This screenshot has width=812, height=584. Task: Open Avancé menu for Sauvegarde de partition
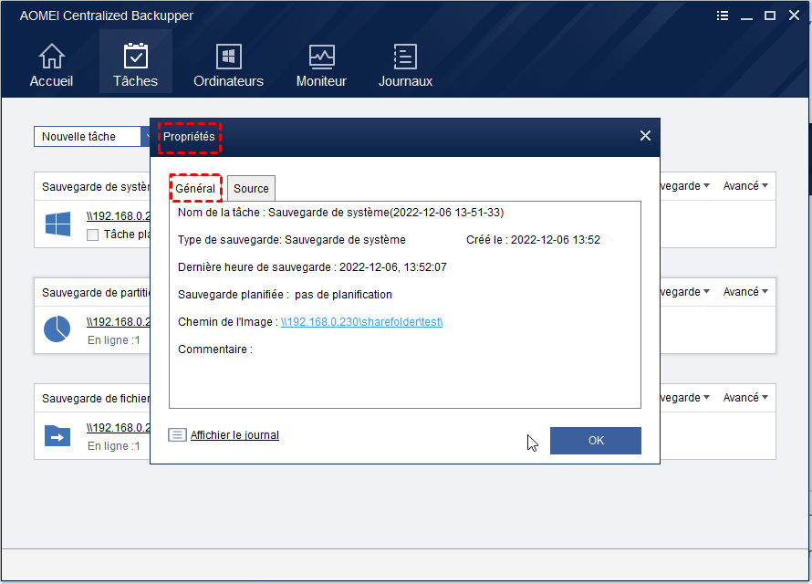(x=745, y=291)
